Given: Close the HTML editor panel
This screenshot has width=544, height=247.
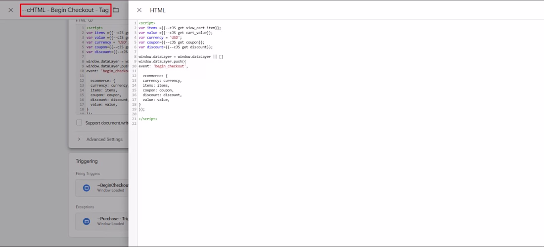Looking at the screenshot, I should point(139,10).
